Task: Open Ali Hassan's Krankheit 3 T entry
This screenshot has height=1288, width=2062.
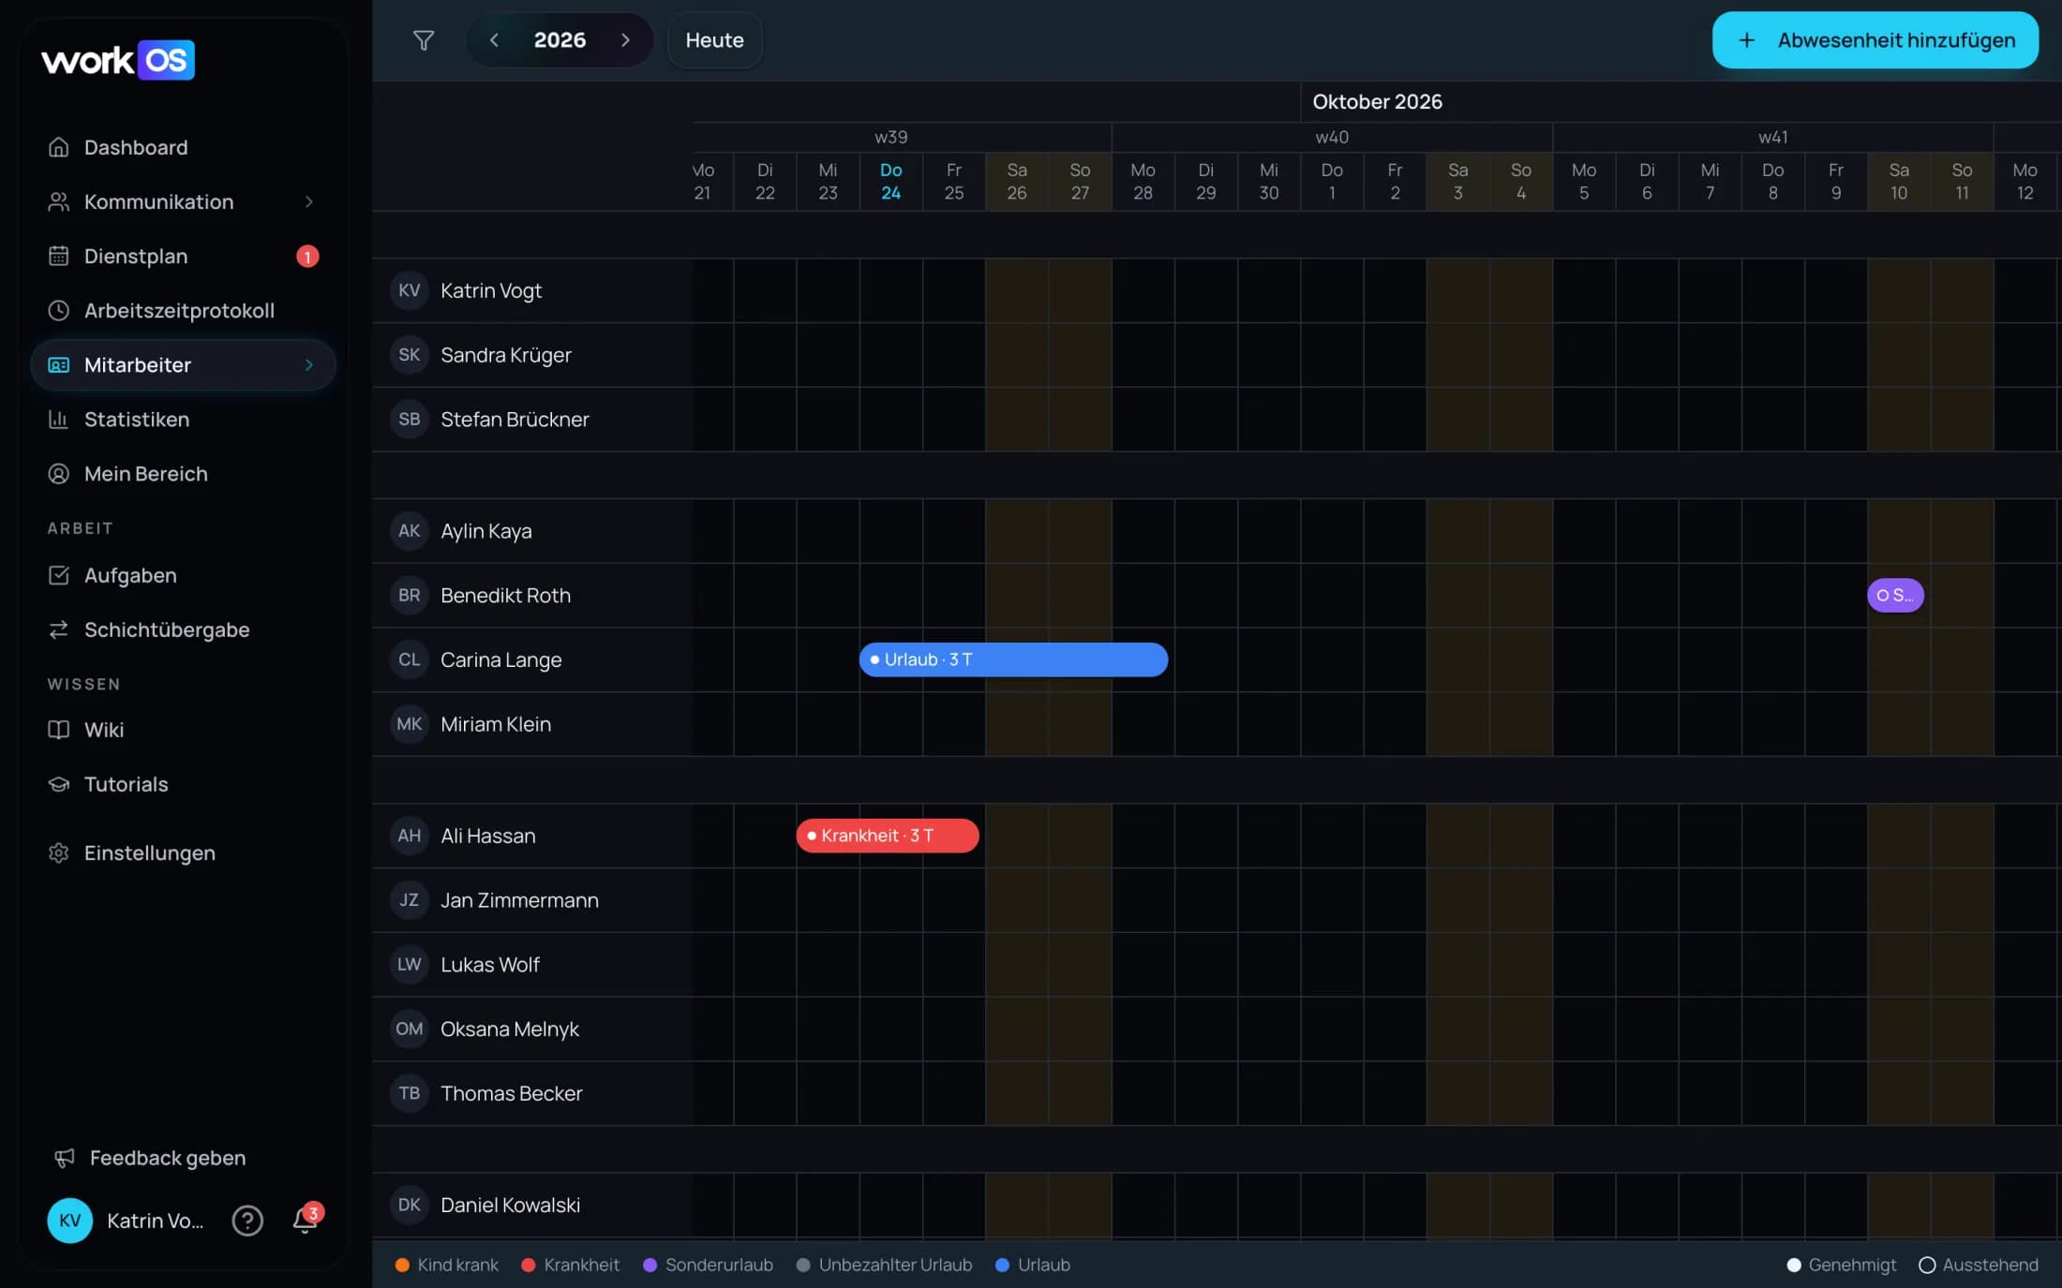Action: (x=888, y=836)
